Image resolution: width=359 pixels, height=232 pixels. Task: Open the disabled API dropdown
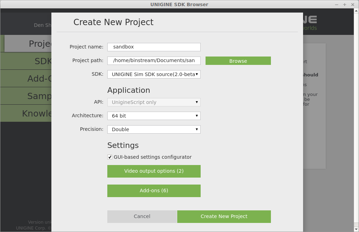tap(154, 102)
